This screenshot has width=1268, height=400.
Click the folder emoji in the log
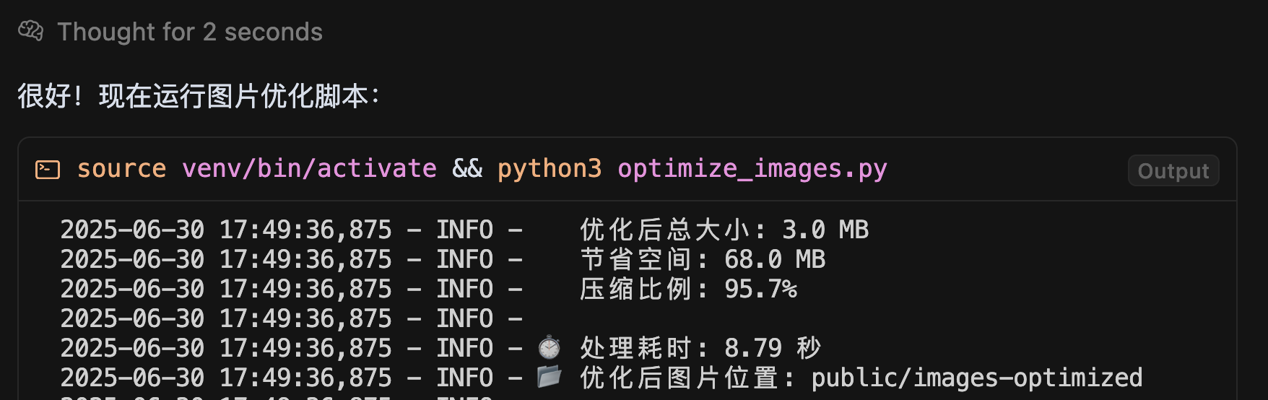coord(550,377)
